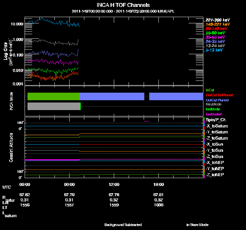246x230 pixels.
Task: Click the 35-55 keV magenta legend label
Action: pyautogui.click(x=215, y=37)
